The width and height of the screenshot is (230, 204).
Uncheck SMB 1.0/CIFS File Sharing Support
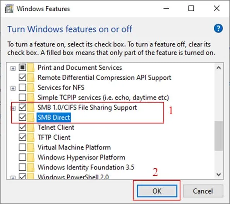[22, 107]
